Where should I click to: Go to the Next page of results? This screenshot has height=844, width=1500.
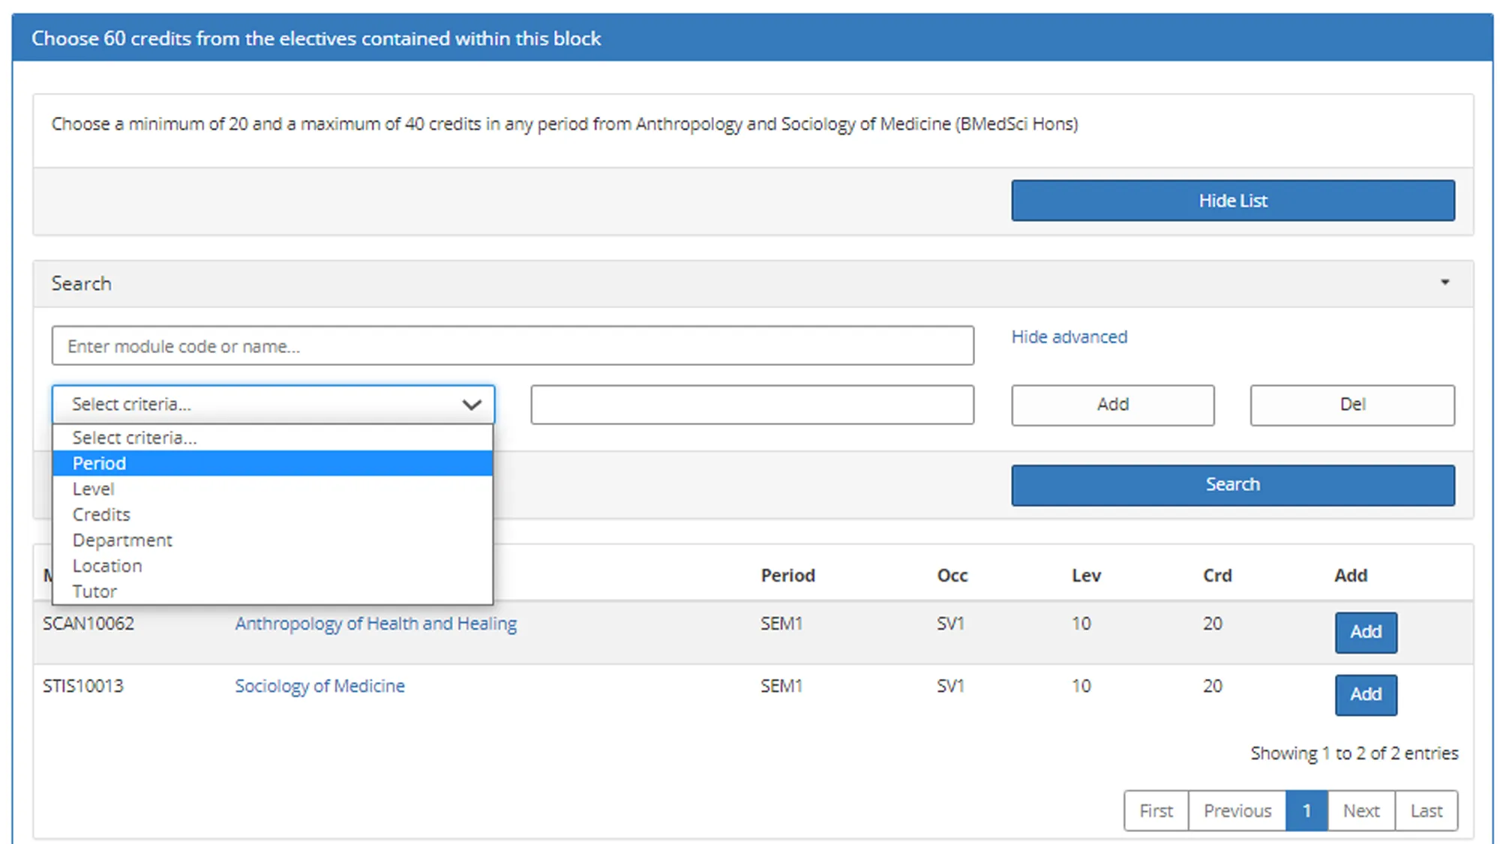[x=1360, y=810]
